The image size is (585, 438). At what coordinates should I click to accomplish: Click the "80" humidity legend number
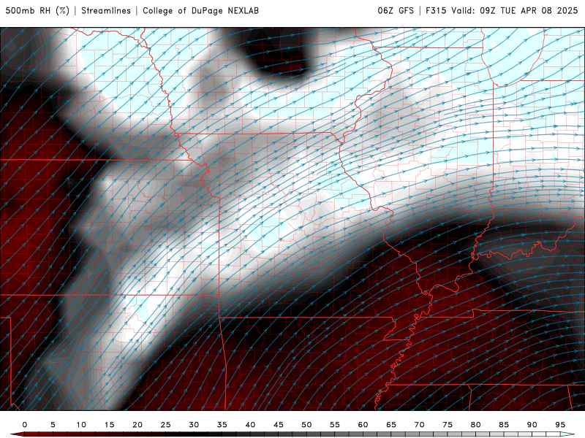476,425
